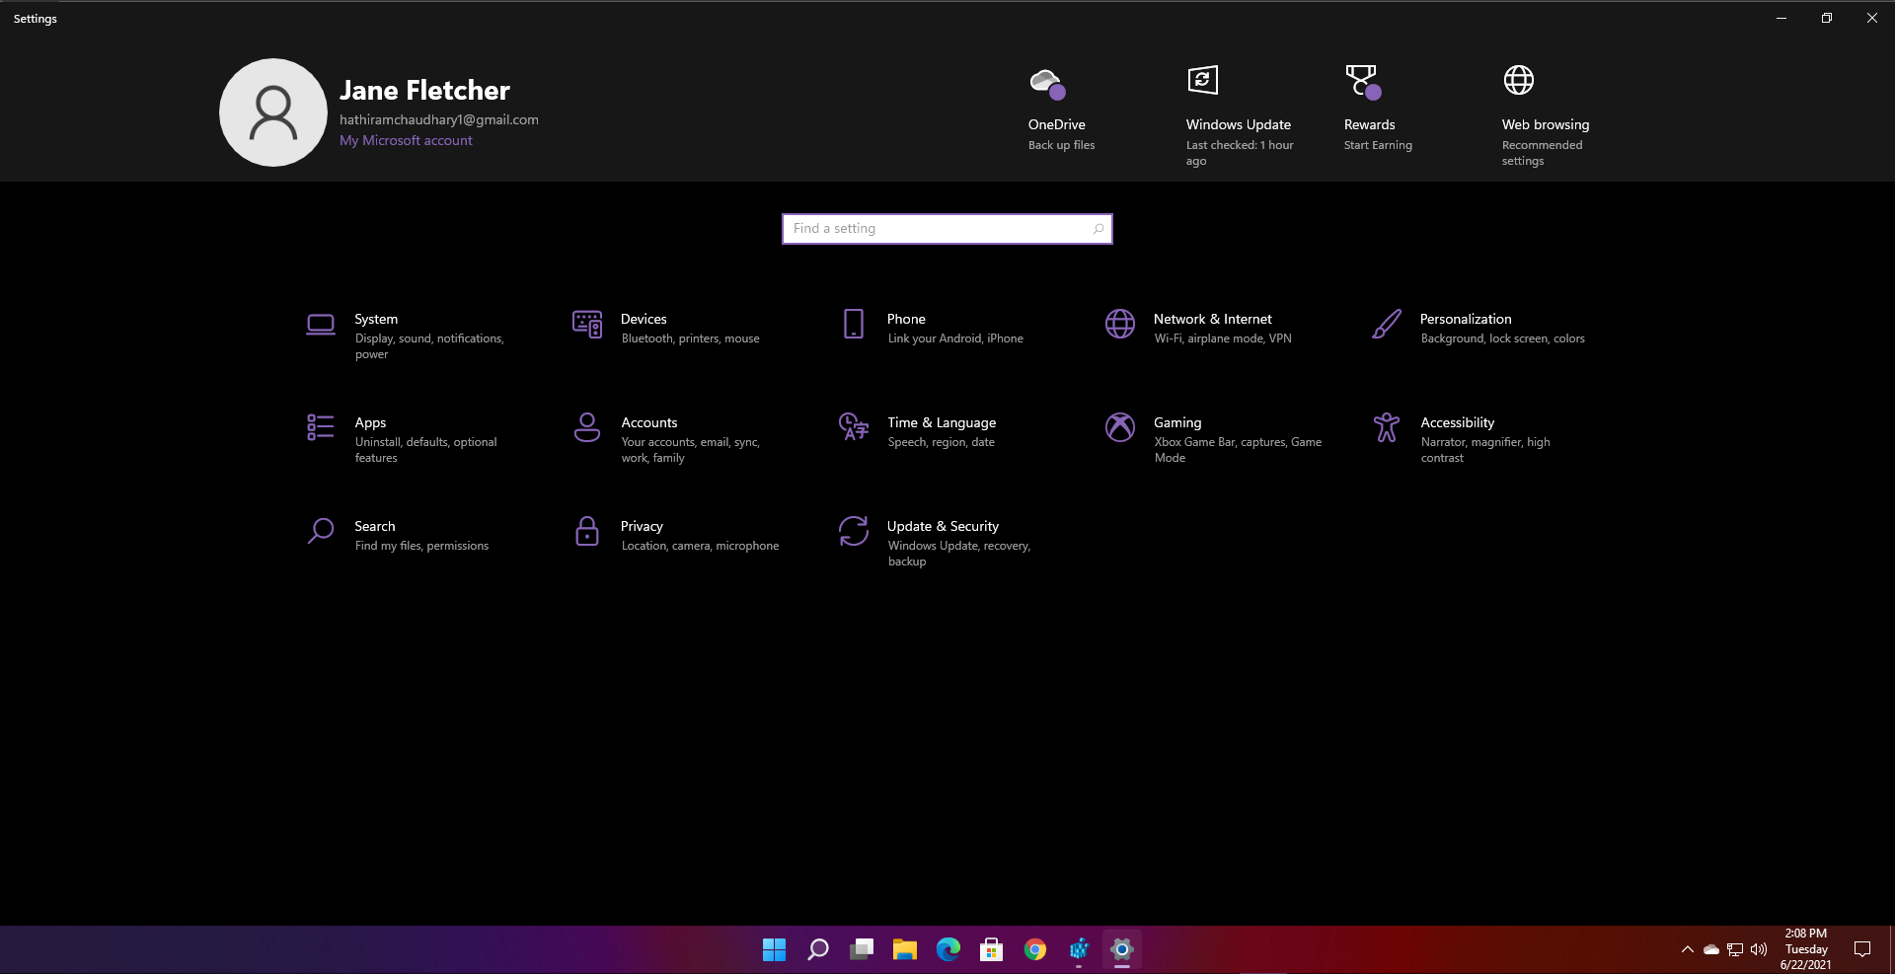Open the Time & Language icon
1895x974 pixels.
tap(854, 427)
